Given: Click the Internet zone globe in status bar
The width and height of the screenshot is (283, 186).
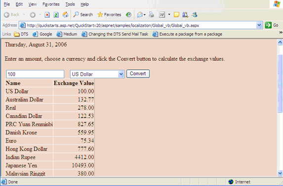Looking at the screenshot, I should (231, 182).
